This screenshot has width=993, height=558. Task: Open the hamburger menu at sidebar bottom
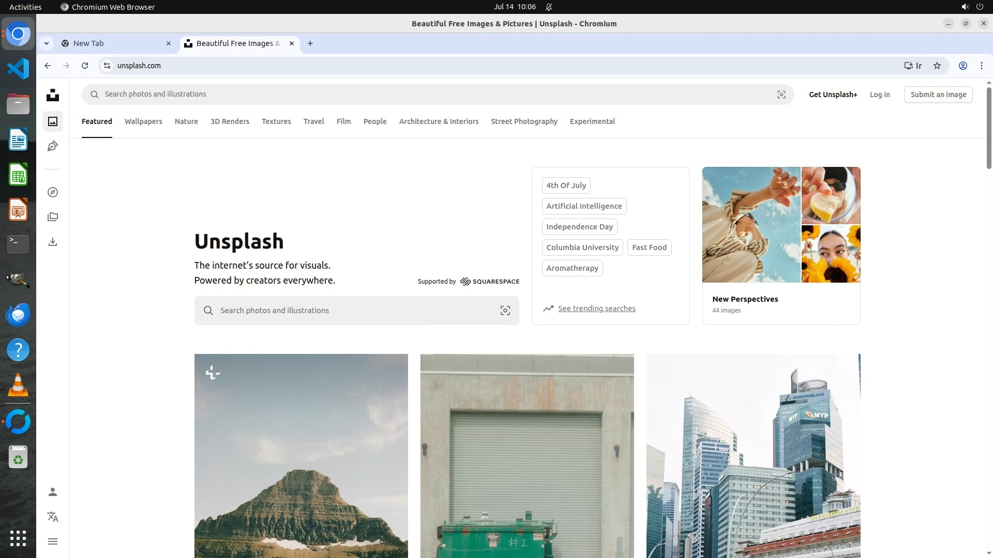(53, 541)
